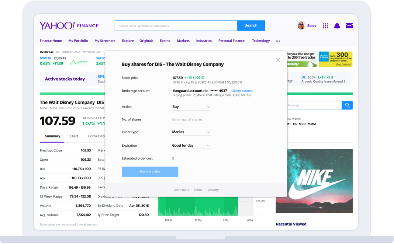Screen dimensions: 394x244
Task: Open the Security link in dialog footer
Action: click(213, 190)
